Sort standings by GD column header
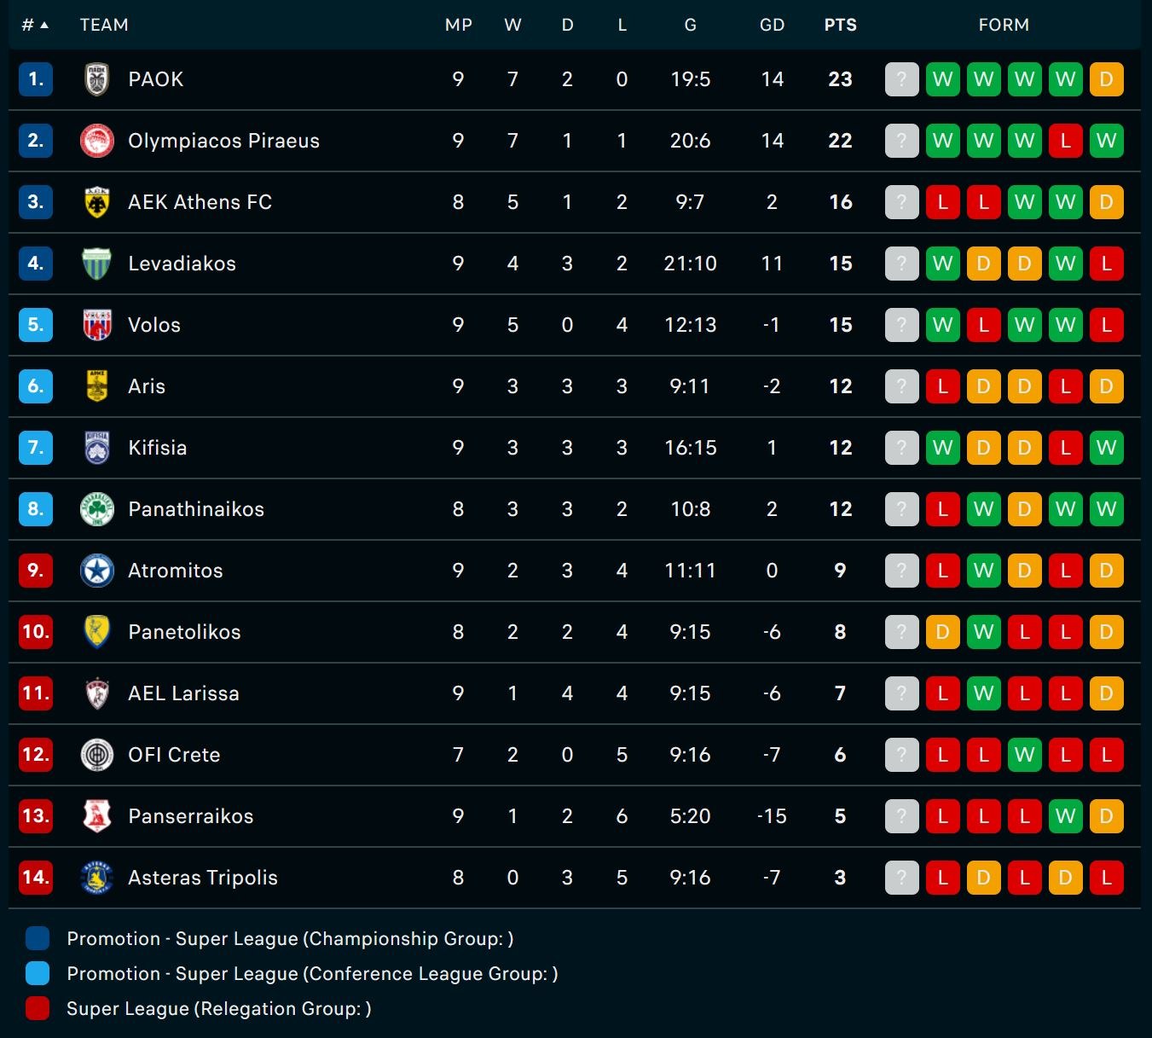This screenshot has height=1038, width=1152. pyautogui.click(x=772, y=25)
